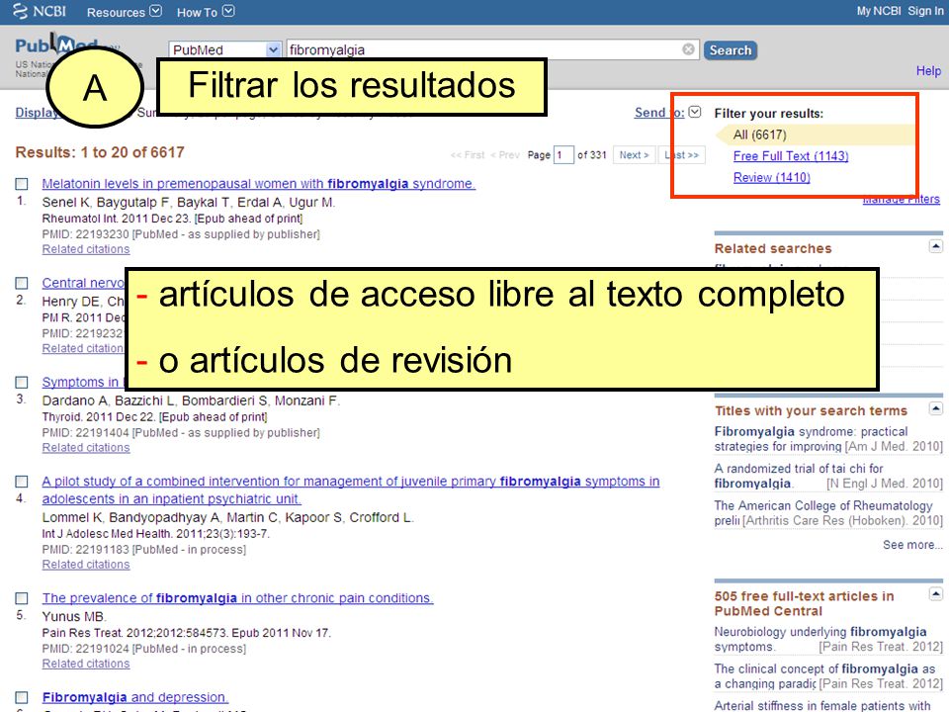Clear the search box with the X icon

click(x=688, y=49)
